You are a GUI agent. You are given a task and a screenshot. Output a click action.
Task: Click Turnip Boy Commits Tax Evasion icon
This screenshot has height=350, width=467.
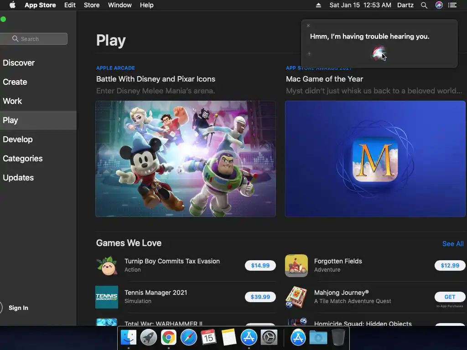pos(107,266)
